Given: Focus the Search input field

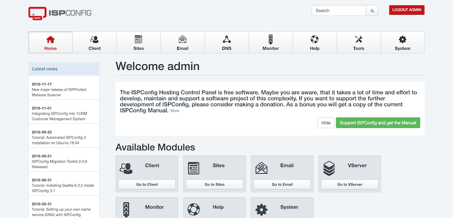Looking at the screenshot, I should coord(339,11).
